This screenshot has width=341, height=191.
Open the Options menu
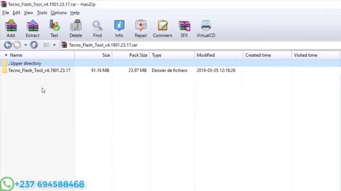(59, 13)
